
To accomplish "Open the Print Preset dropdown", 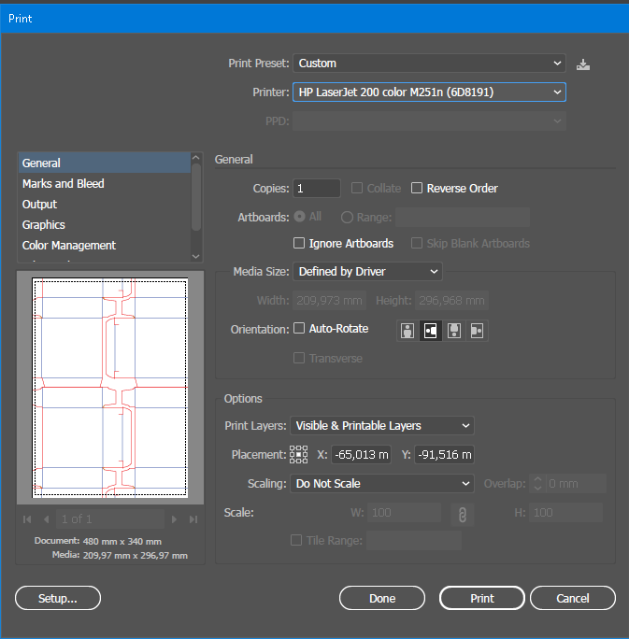I will pos(429,64).
